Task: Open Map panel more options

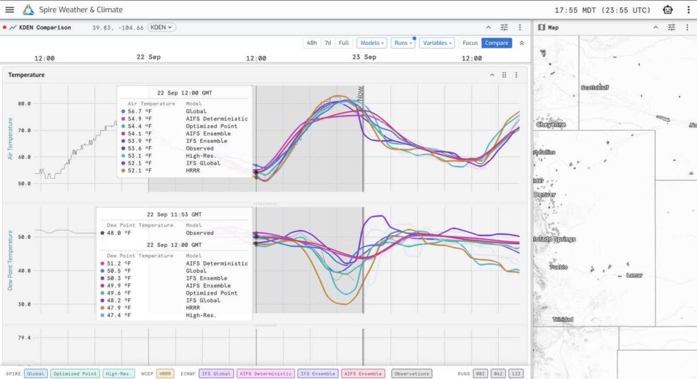Action: tap(687, 27)
